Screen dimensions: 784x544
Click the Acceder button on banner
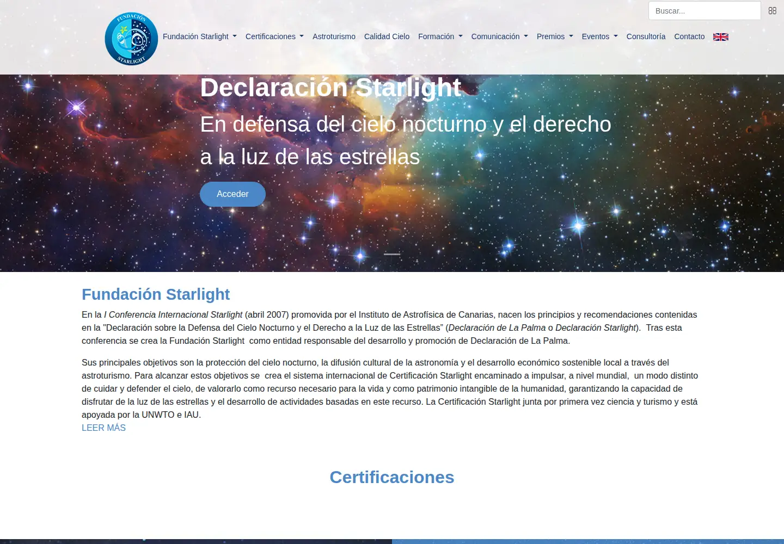232,194
